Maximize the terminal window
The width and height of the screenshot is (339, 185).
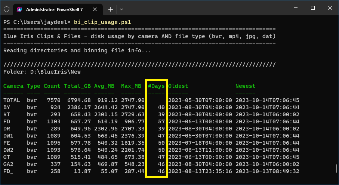[x=312, y=8]
